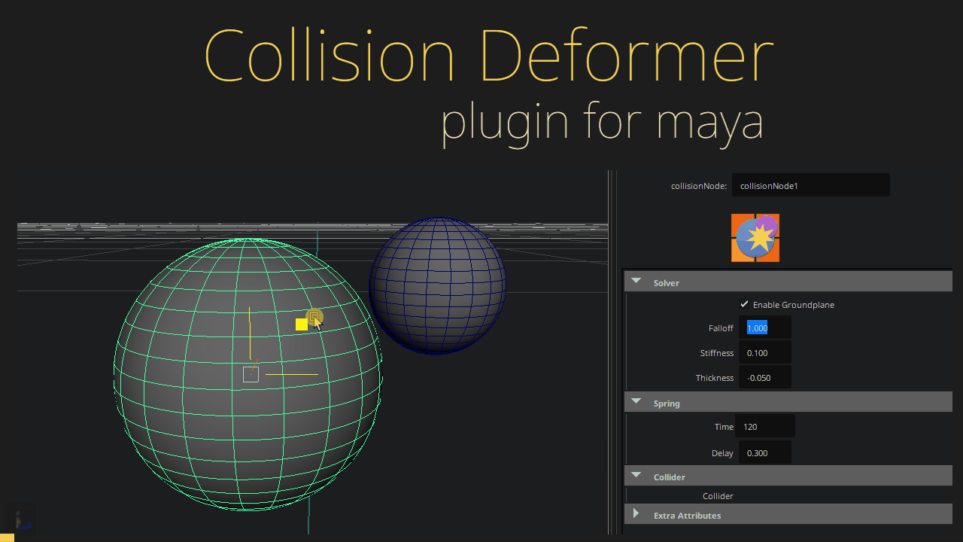Select the move manipulator center box
Viewport: 963px width, 542px height.
251,374
